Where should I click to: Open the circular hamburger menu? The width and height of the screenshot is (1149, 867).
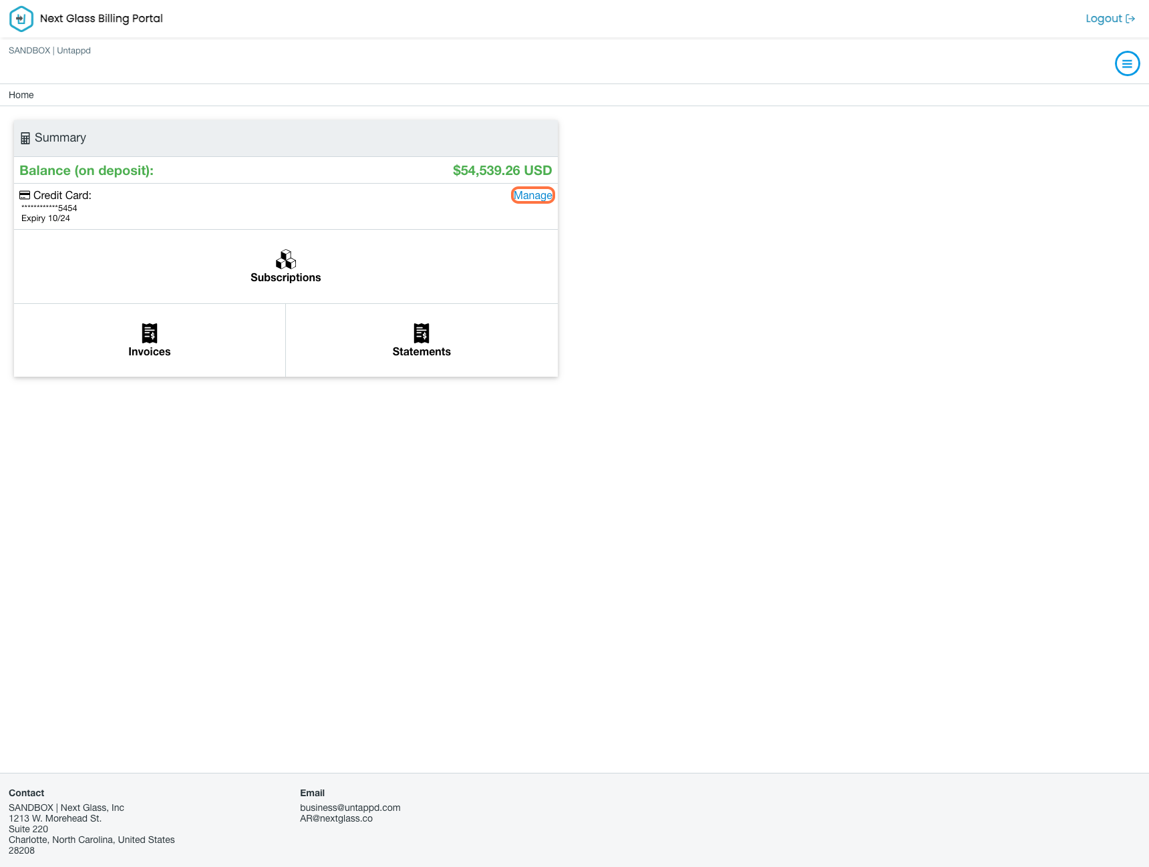[1127, 64]
